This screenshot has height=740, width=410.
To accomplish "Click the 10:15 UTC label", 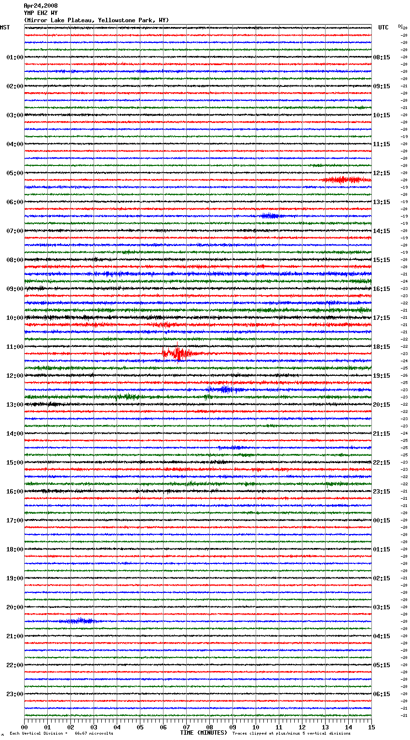I will 382,115.
